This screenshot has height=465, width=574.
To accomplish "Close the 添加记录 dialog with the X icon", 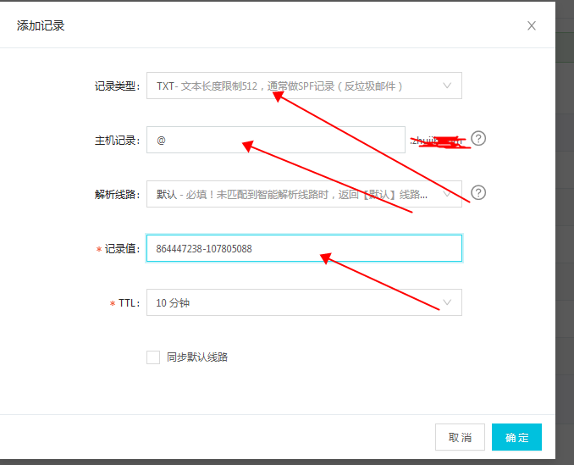I will (x=532, y=25).
